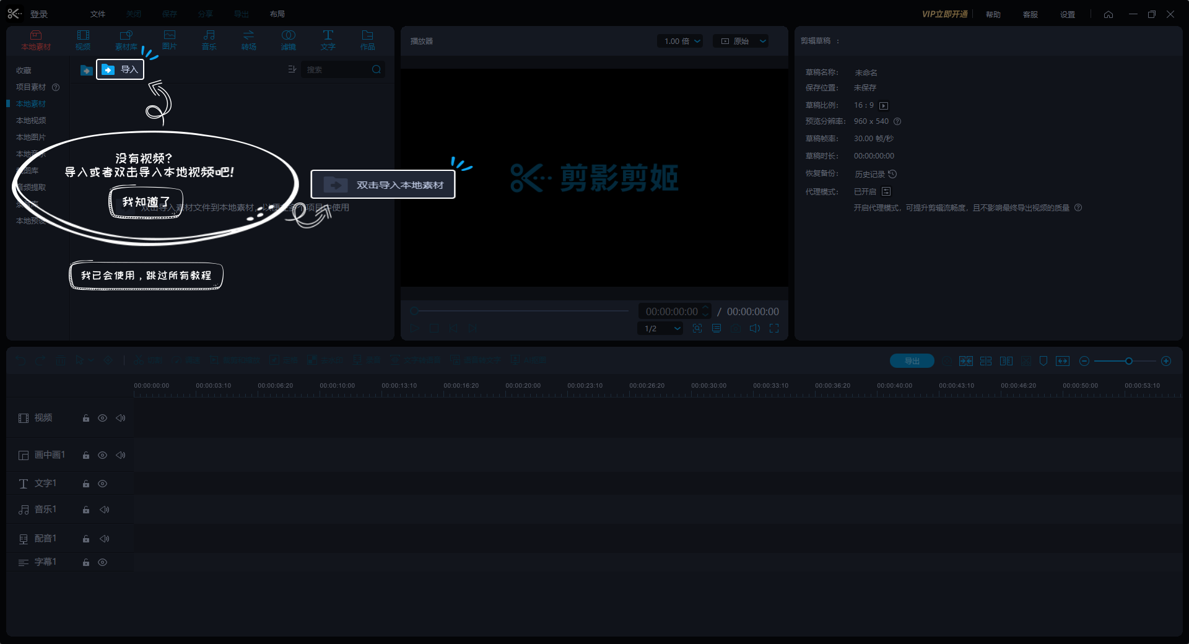Open the 文件 menu
The image size is (1189, 644).
click(x=98, y=14)
